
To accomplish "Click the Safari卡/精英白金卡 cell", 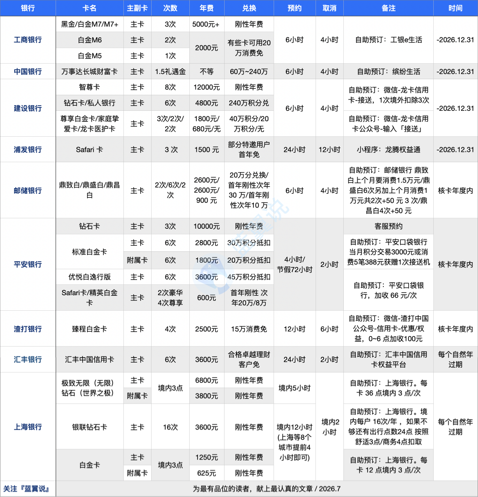I will click(89, 298).
